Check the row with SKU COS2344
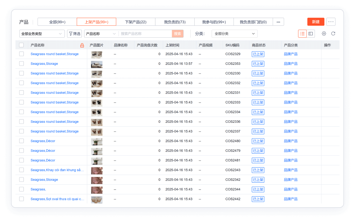Viewport: 355px width, 221px height. [21, 189]
